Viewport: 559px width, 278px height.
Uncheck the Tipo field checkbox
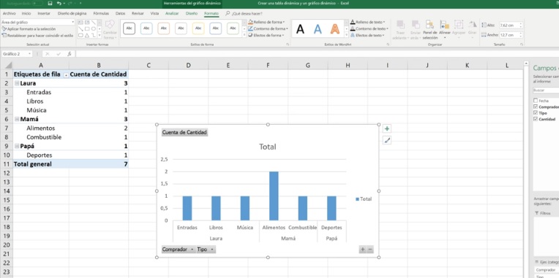pos(536,112)
